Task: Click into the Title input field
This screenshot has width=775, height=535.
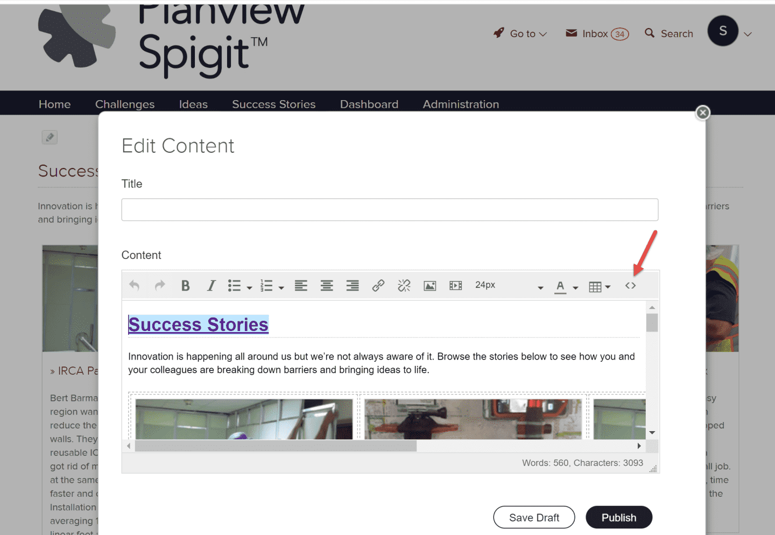Action: coord(390,209)
